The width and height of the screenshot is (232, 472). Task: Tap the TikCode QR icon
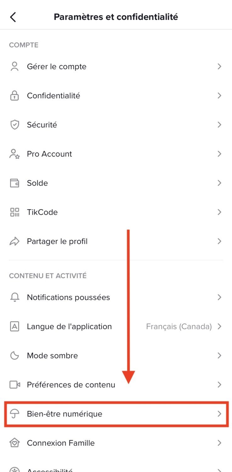(x=14, y=212)
